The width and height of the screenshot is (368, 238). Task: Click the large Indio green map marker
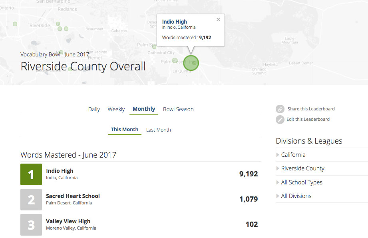coord(191,63)
